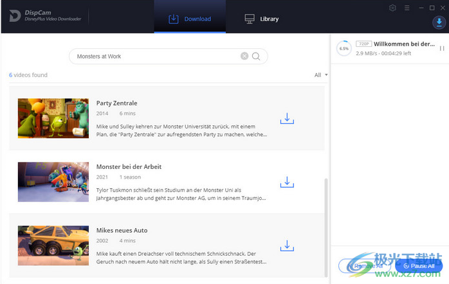The image size is (449, 284).
Task: Click the 6 videos found label
Action: coord(28,75)
